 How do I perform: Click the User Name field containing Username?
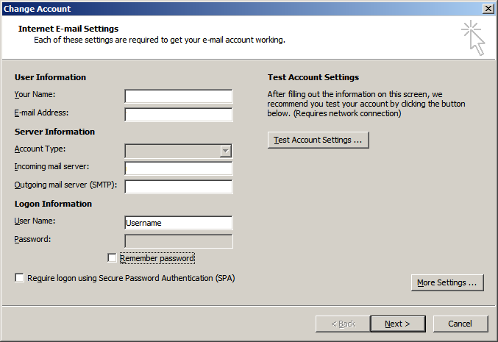pyautogui.click(x=179, y=223)
